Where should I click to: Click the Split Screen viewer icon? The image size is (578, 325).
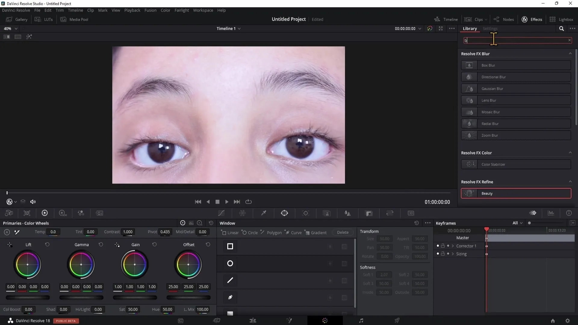pos(18,37)
